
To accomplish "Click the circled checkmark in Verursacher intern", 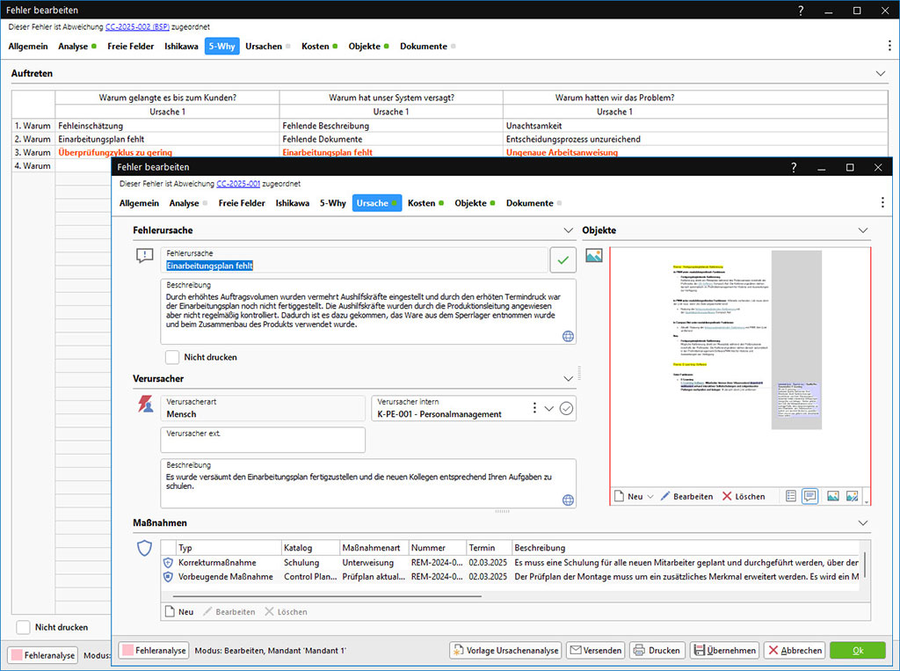I will click(x=566, y=408).
